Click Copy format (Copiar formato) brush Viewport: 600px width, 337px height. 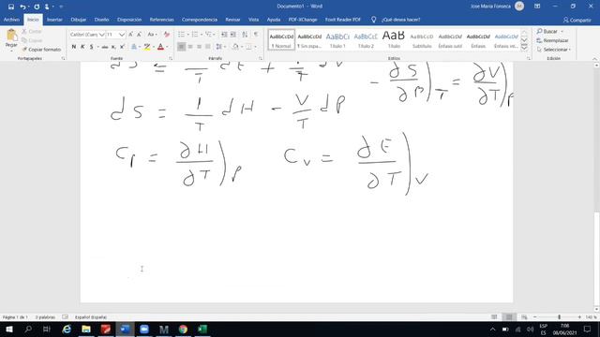coord(41,50)
